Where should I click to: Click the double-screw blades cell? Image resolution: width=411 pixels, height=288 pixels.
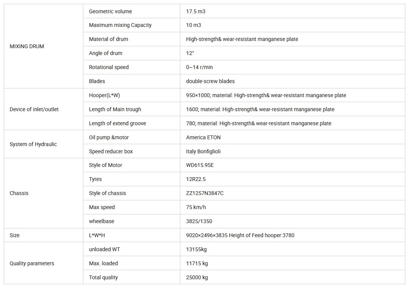click(x=210, y=81)
